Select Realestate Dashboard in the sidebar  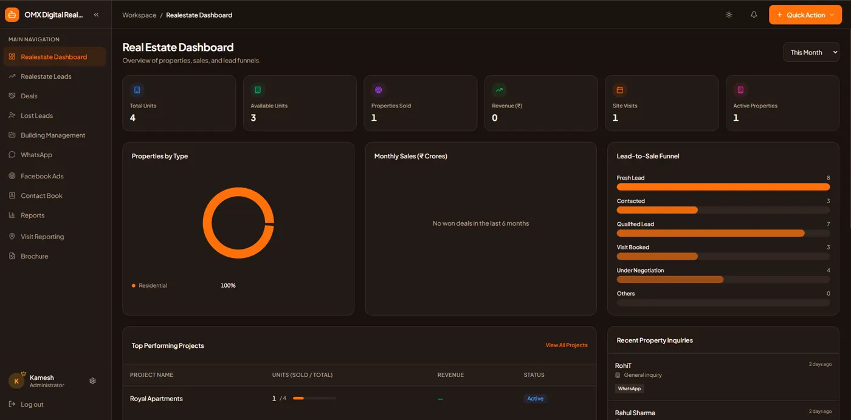(x=55, y=56)
